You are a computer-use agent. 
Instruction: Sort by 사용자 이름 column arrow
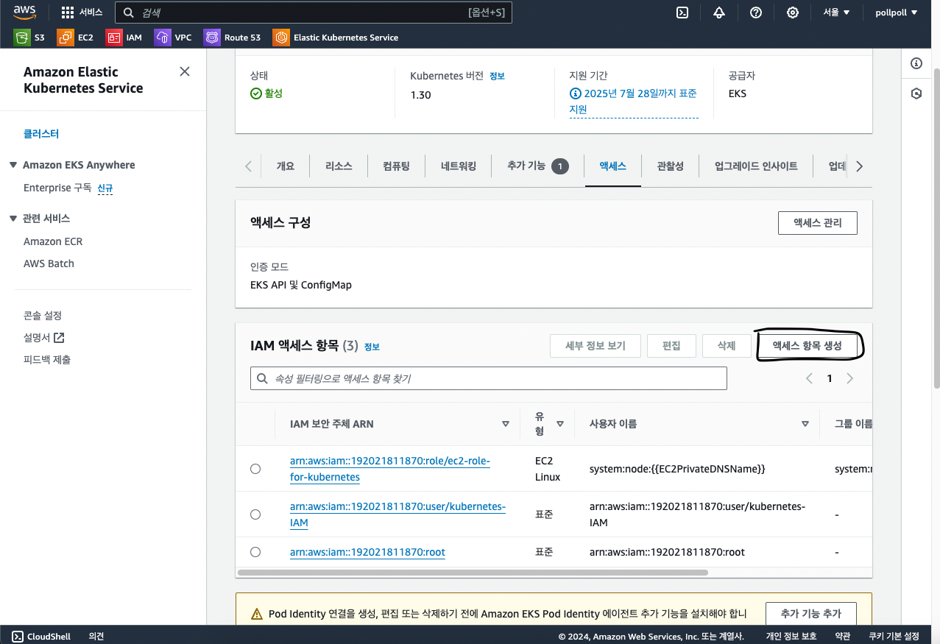tap(805, 424)
